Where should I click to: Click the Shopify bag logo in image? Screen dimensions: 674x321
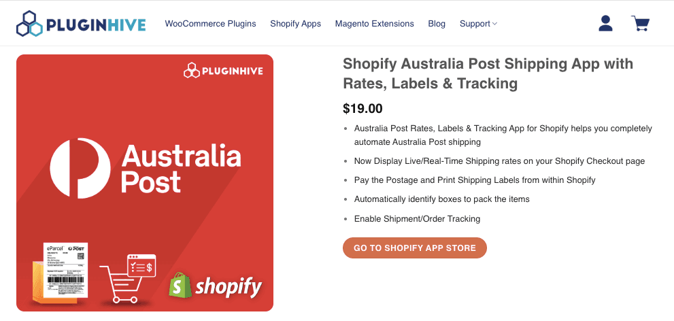pyautogui.click(x=179, y=285)
